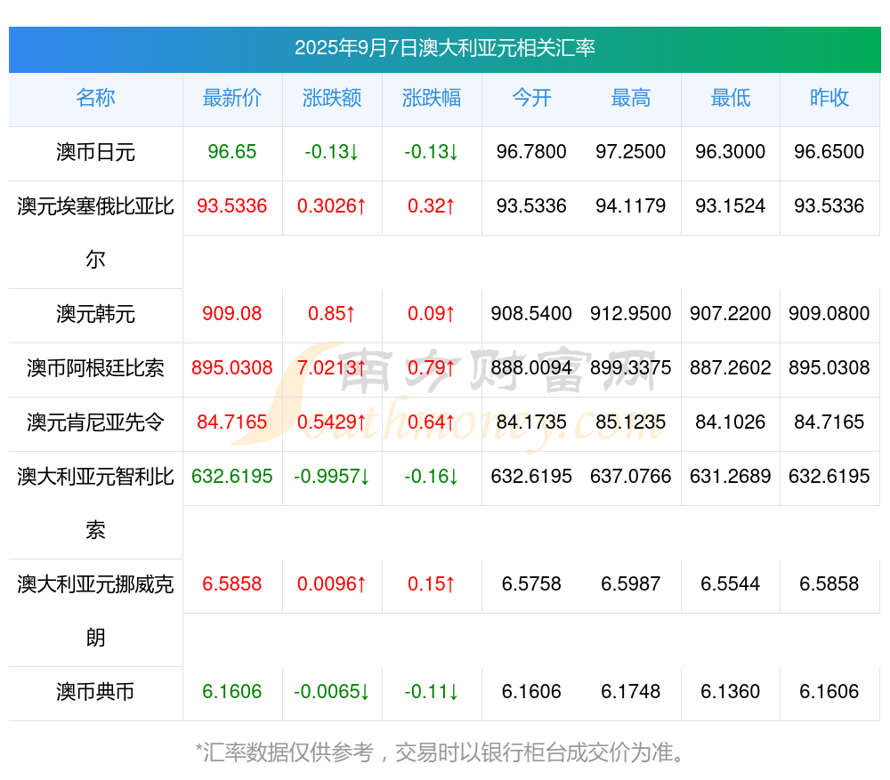Click the 澳大利亚元智利比索 row name
The image size is (890, 780).
pyautogui.click(x=95, y=503)
